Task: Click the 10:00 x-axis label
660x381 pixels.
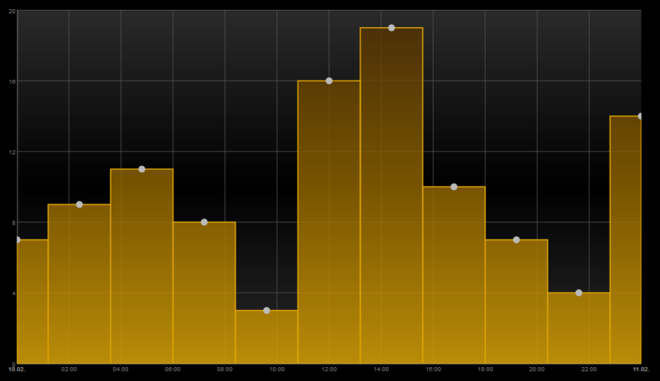Action: [x=277, y=369]
